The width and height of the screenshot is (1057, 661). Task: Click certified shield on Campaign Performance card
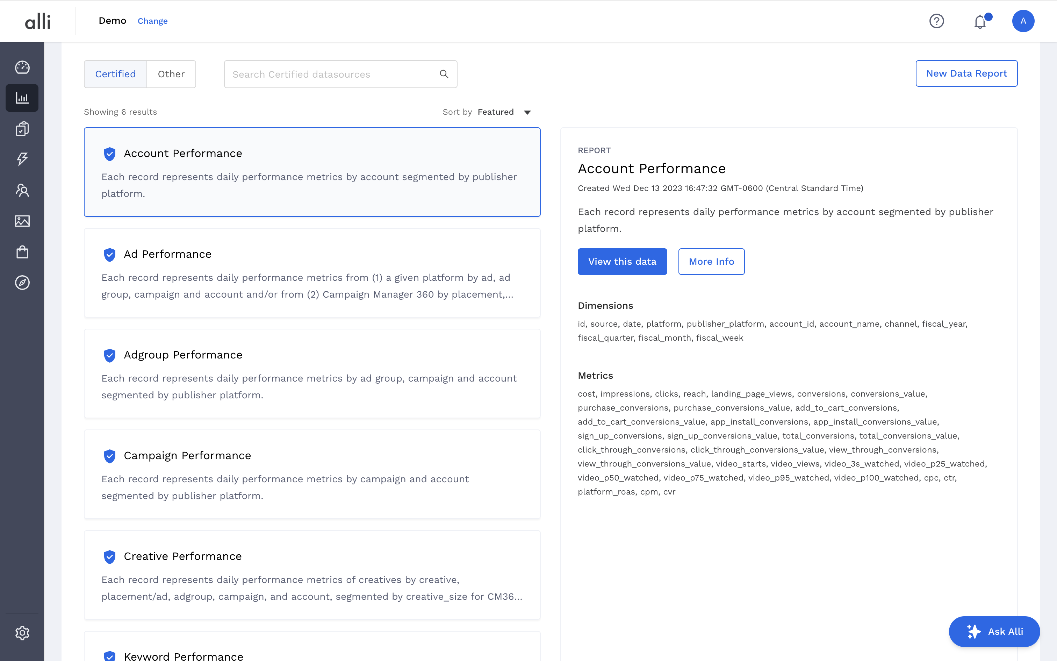[110, 456]
